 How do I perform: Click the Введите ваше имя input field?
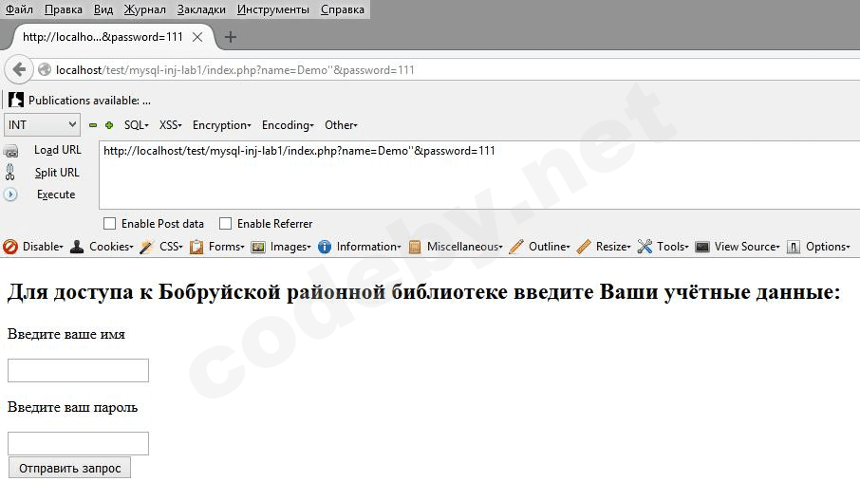coord(78,370)
